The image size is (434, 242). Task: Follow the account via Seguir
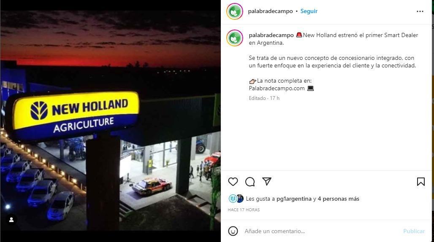(309, 11)
